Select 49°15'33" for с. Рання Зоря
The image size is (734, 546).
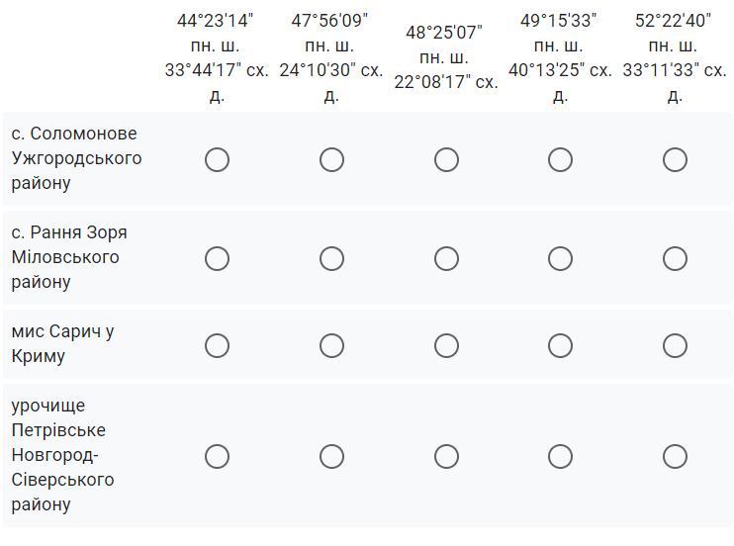(560, 258)
